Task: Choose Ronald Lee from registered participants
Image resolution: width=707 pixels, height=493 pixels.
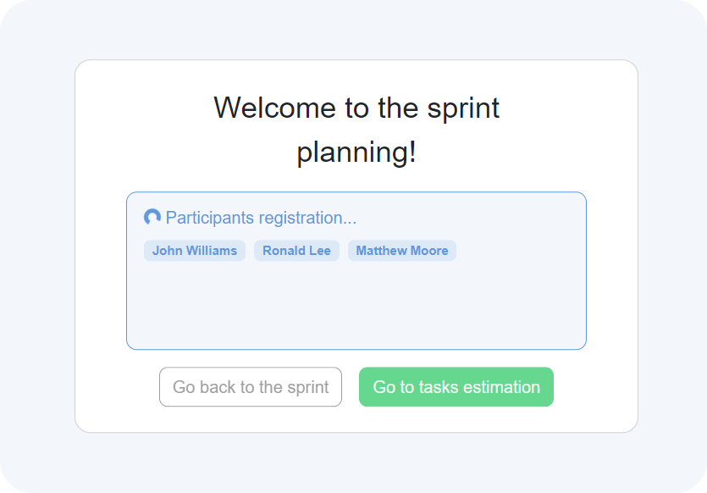Action: coord(296,251)
